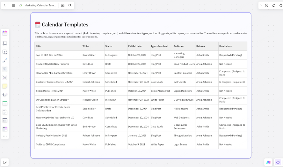
Task: Select the 'Status' column header cell
Action: coord(116,46)
